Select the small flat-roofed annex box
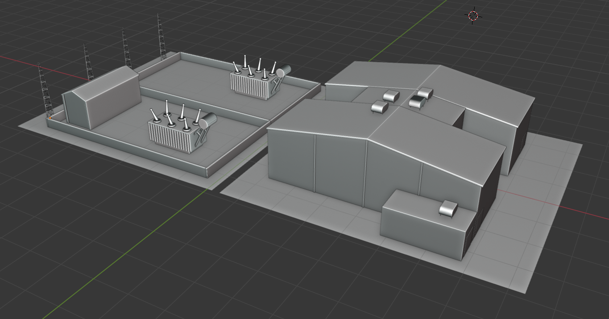The width and height of the screenshot is (609, 319). point(427,225)
